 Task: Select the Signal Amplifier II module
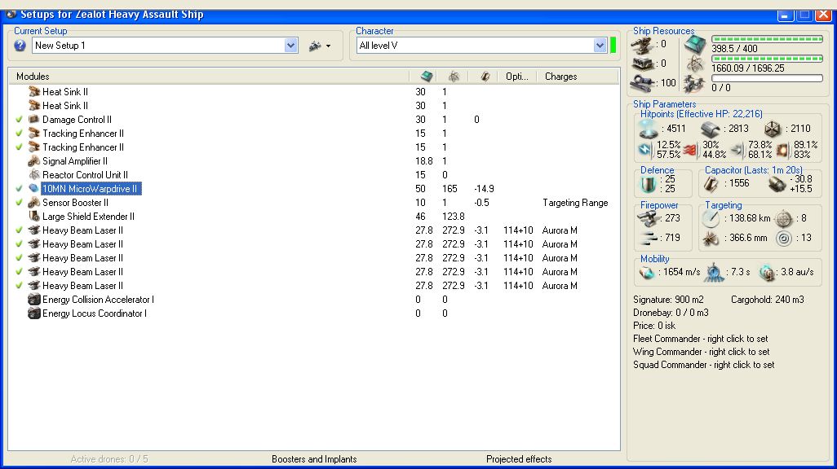pyautogui.click(x=75, y=161)
